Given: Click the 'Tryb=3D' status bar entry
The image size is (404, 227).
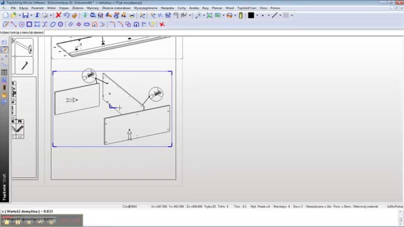Looking at the screenshot, I should pyautogui.click(x=210, y=207).
